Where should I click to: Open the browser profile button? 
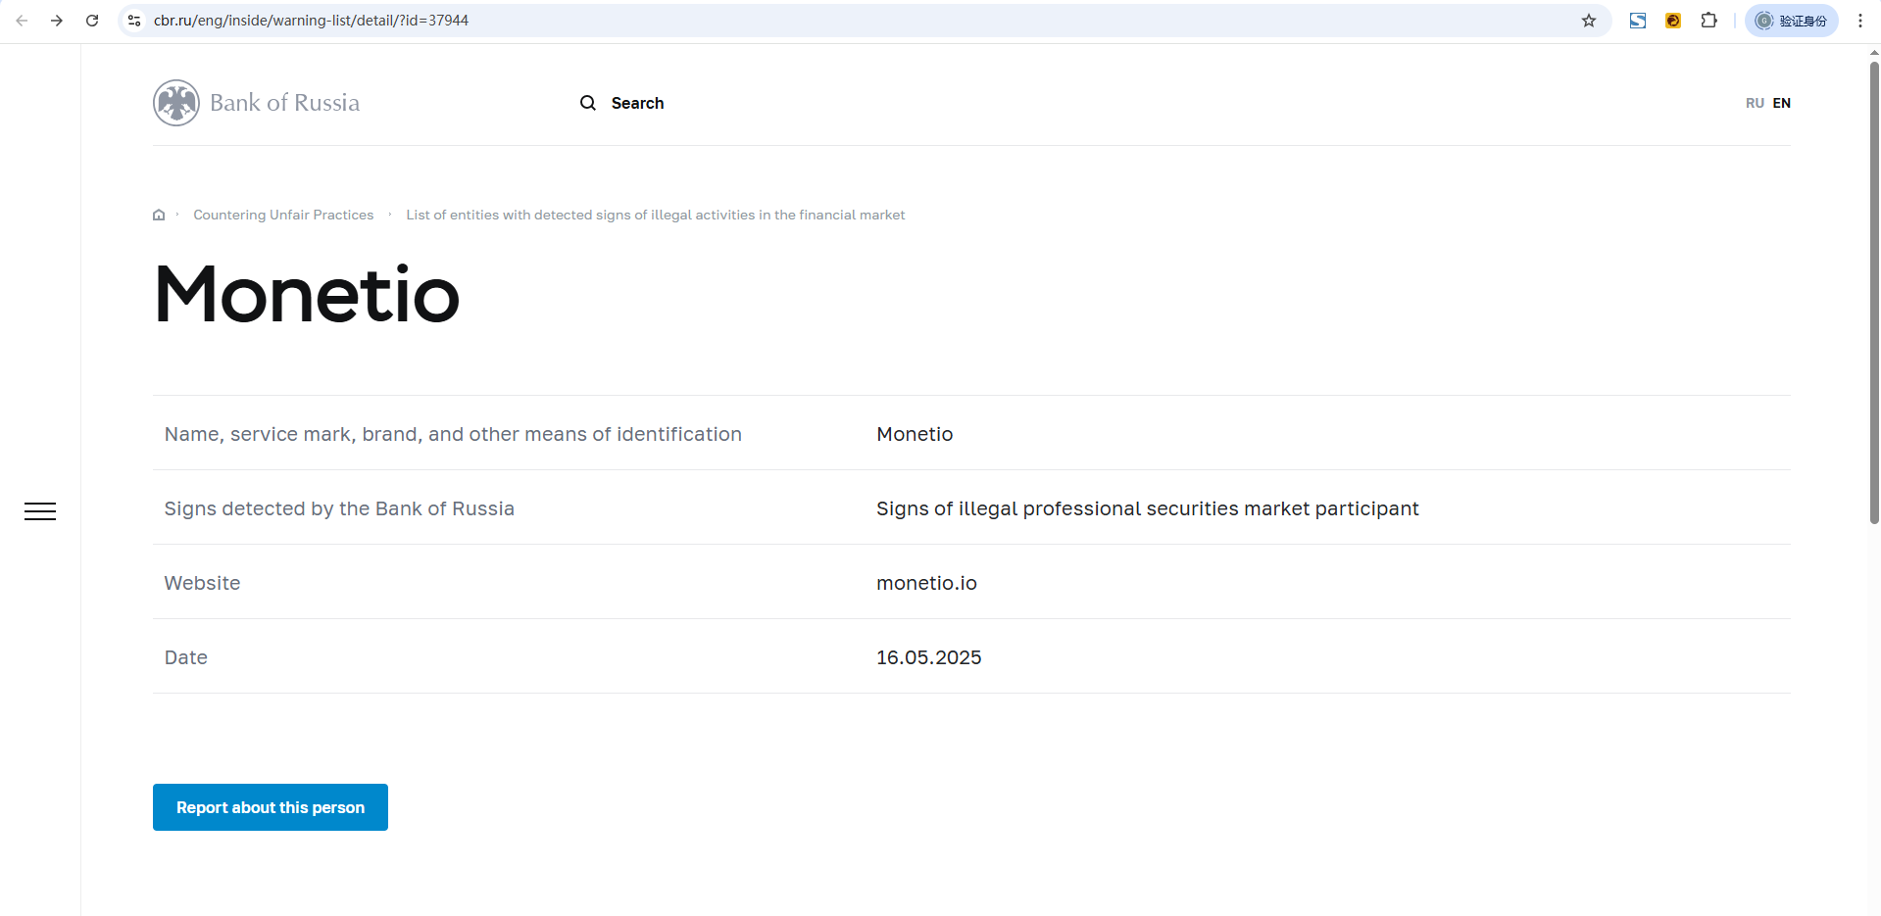1791,21
